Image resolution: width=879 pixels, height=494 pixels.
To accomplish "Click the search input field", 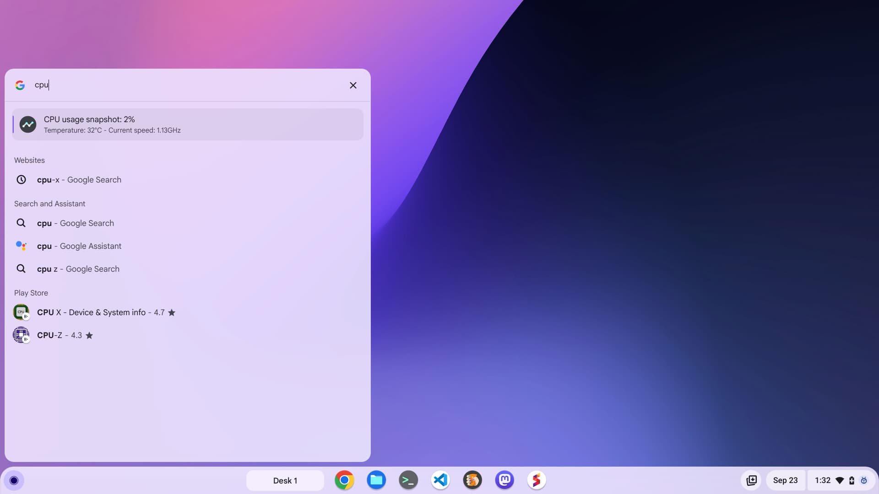I will [x=187, y=85].
